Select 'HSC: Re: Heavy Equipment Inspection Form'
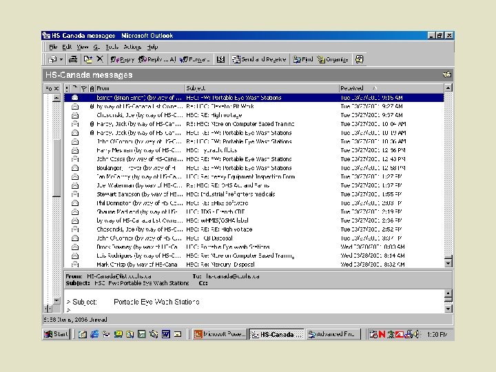Viewport: 496px width, 372px height. (x=254, y=176)
